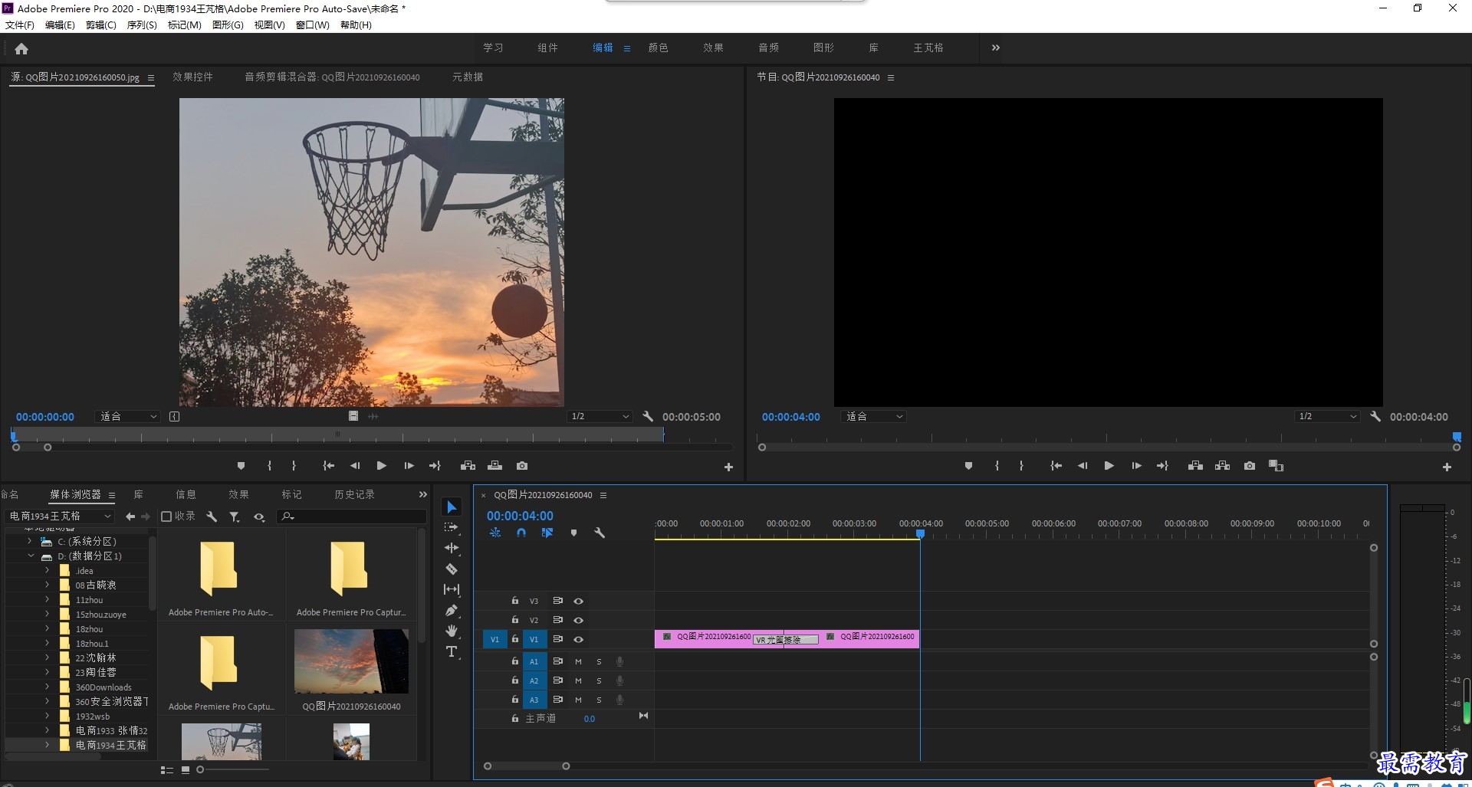The image size is (1472, 787).
Task: Select the Razor tool
Action: [x=452, y=569]
